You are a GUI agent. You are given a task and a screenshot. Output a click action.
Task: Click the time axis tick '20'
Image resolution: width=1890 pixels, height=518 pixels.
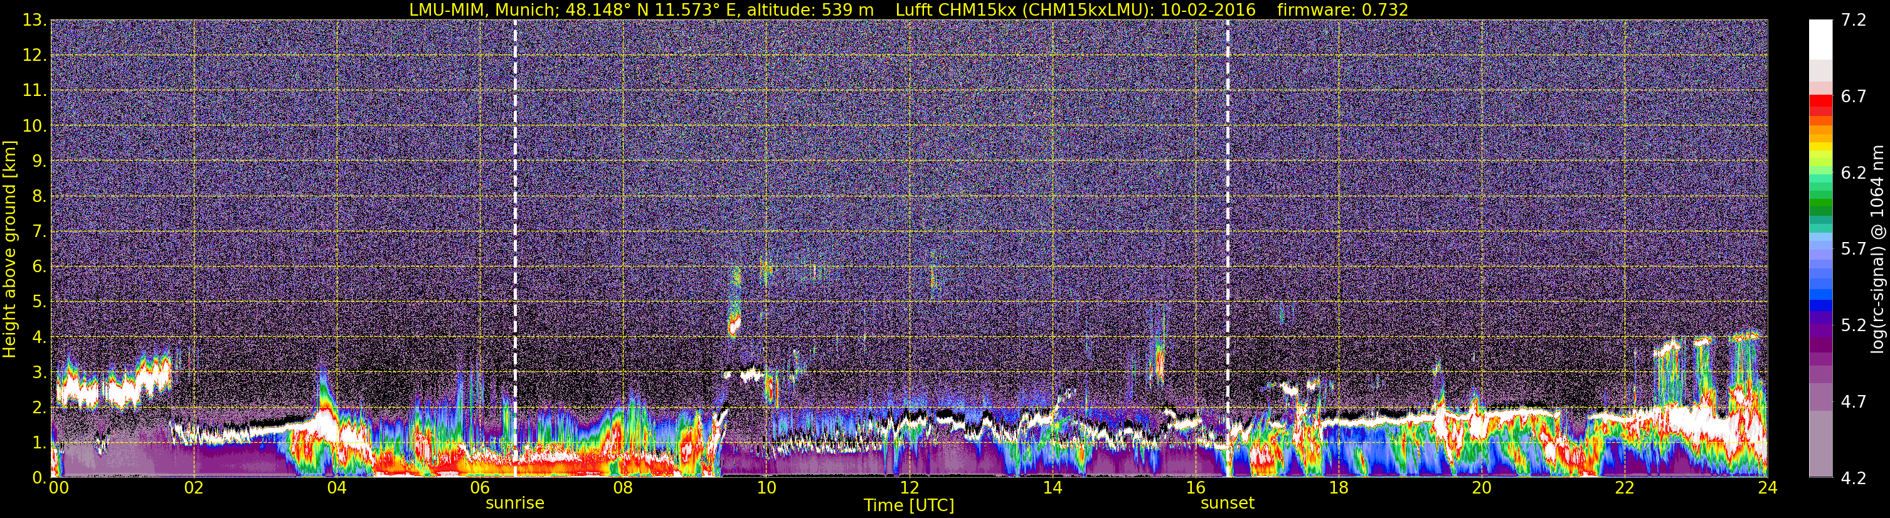coord(1482,488)
